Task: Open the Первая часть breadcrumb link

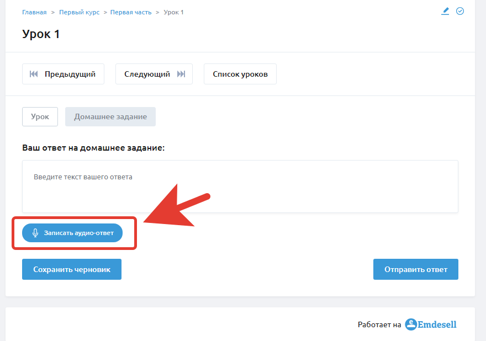Action: click(x=131, y=12)
